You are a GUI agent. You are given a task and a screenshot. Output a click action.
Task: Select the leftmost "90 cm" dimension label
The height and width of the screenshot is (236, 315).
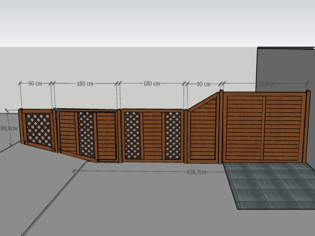coord(35,83)
